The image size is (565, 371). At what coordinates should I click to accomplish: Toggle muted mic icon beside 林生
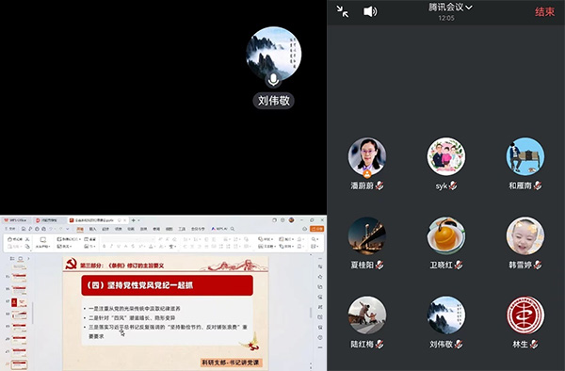(x=534, y=344)
